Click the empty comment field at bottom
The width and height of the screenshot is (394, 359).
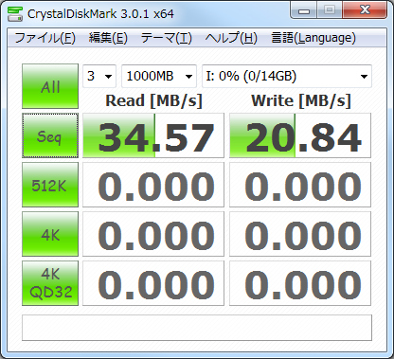pos(197,328)
